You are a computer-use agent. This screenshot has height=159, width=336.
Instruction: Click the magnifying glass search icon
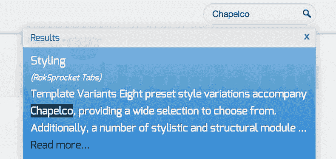pos(307,14)
